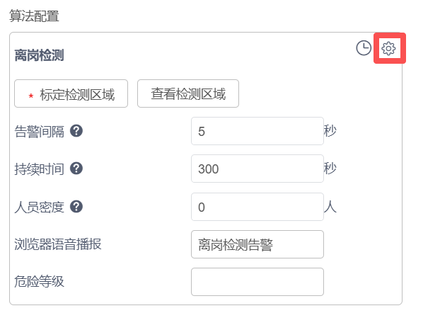Select the 人员密度 field showing 0
The height and width of the screenshot is (330, 440).
click(x=257, y=207)
